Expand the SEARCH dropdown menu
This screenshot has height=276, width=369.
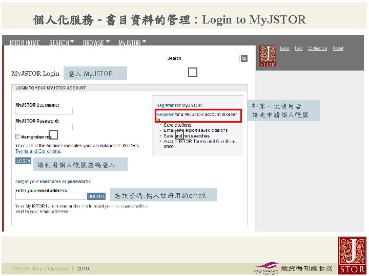point(61,43)
